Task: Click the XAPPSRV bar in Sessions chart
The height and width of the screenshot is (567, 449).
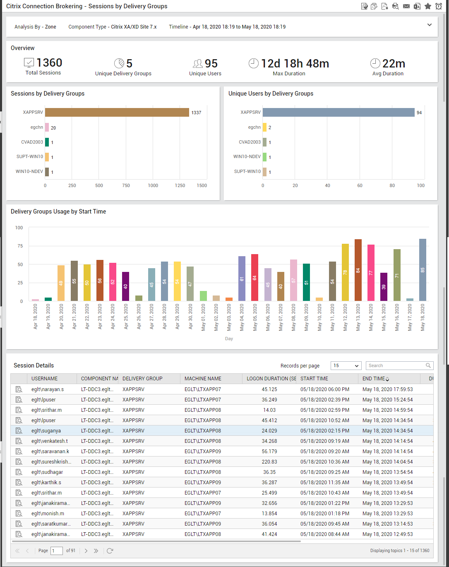Action: pyautogui.click(x=117, y=112)
